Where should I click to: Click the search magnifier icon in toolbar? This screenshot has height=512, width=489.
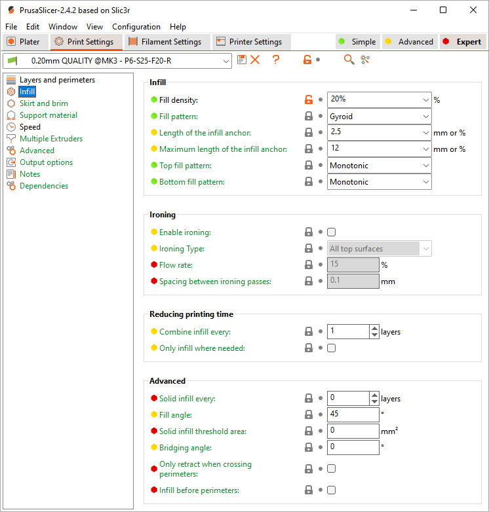pyautogui.click(x=349, y=60)
